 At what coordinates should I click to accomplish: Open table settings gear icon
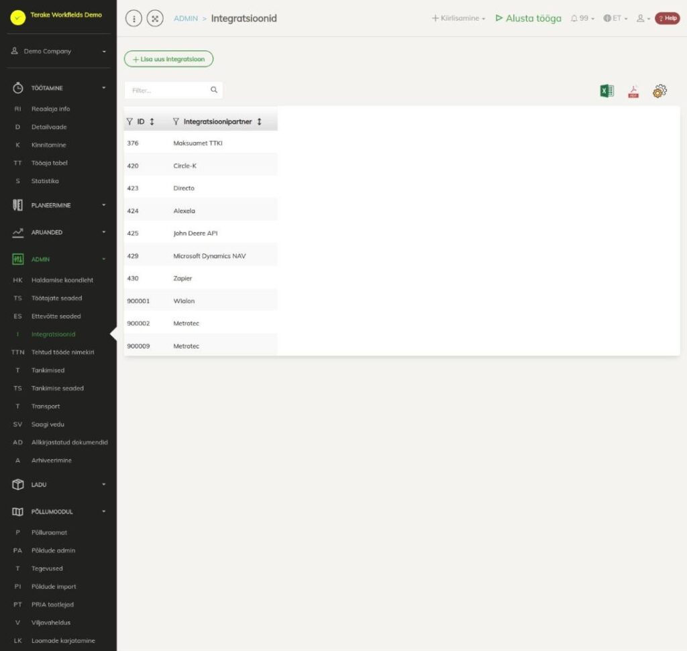659,91
